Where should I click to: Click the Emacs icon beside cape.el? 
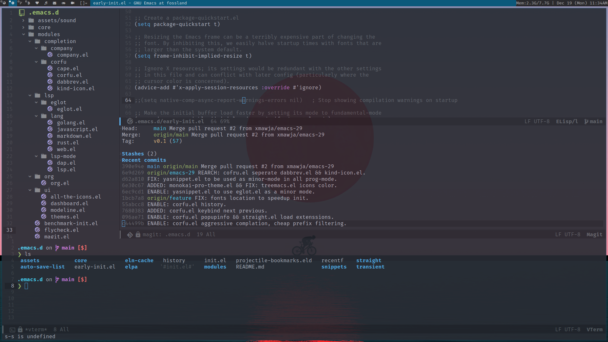click(x=50, y=68)
